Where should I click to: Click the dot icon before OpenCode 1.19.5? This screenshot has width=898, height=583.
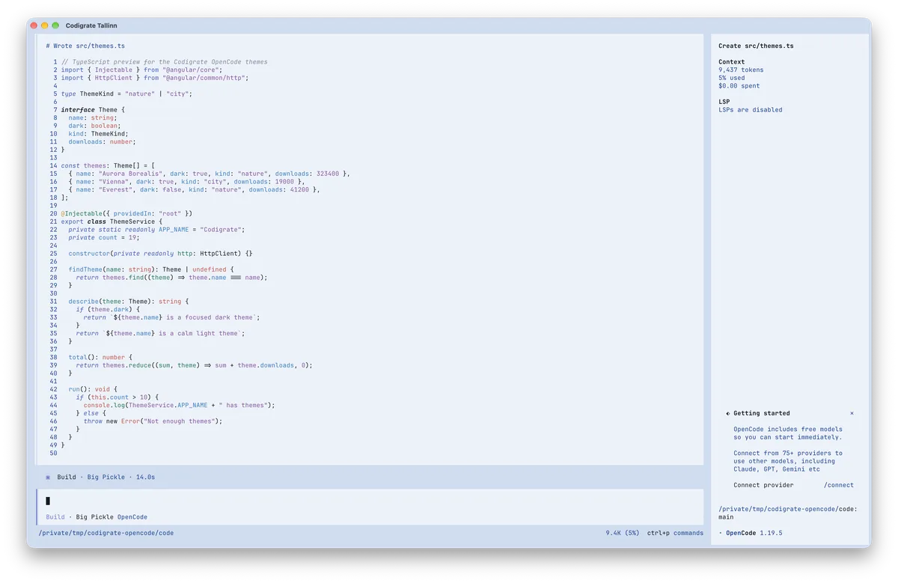[720, 533]
